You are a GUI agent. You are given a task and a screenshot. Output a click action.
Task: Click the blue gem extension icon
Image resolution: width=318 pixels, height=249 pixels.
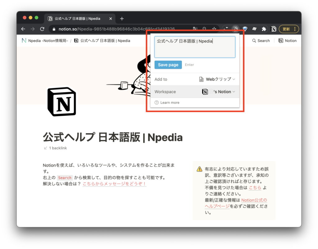[x=245, y=29]
